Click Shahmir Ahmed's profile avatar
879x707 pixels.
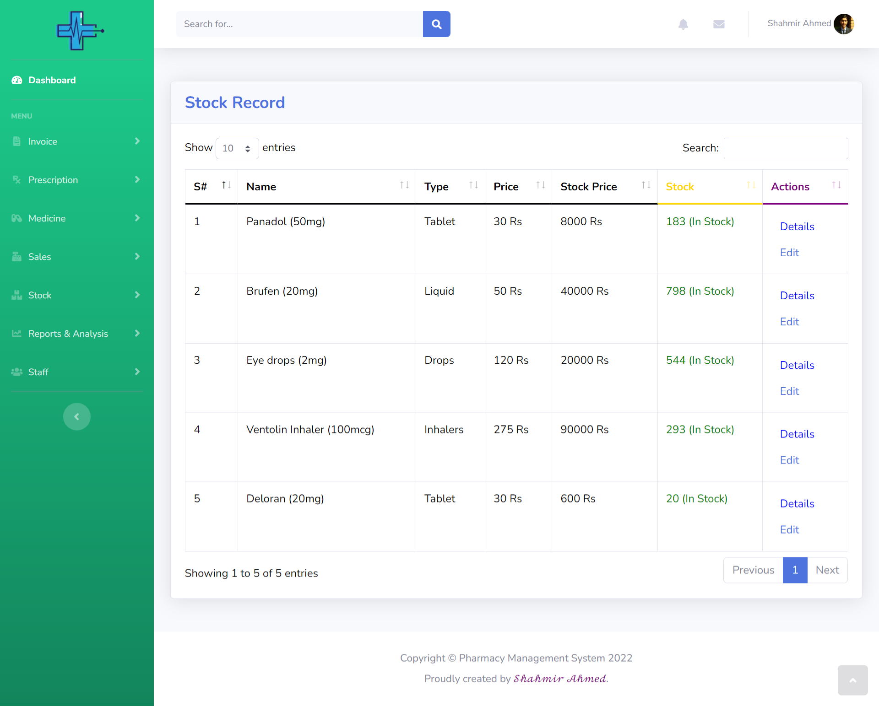pyautogui.click(x=843, y=24)
